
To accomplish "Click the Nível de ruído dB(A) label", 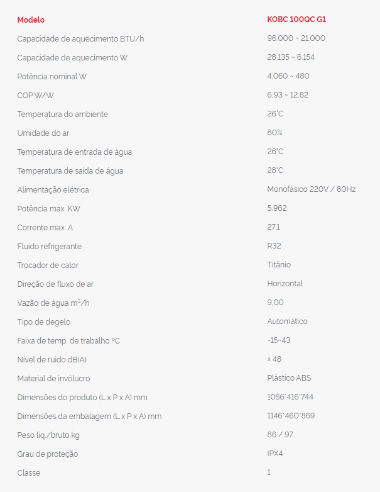I will click(x=52, y=359).
